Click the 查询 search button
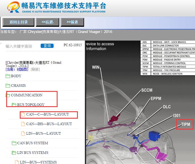The height and width of the screenshot is (164, 195). [x=47, y=46]
